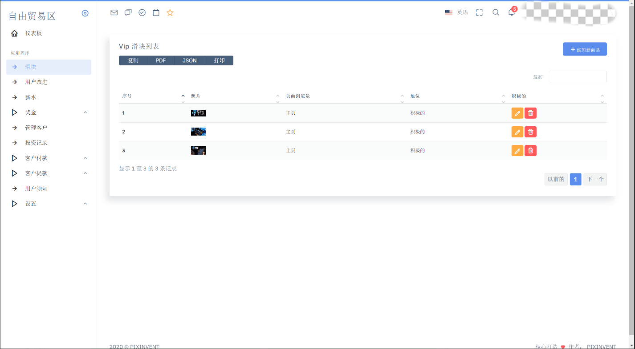Sort table by 积极的 column header
The image size is (635, 349).
click(x=558, y=96)
